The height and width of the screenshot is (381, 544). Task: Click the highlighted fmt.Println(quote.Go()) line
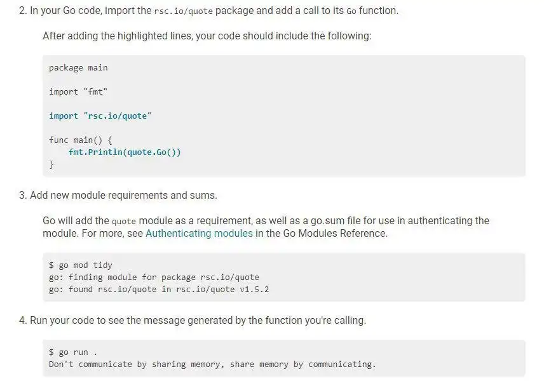tap(125, 152)
